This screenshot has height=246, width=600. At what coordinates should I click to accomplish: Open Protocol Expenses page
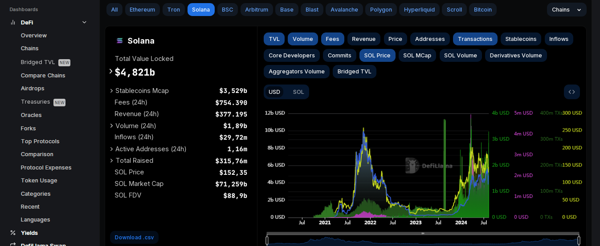[46, 168]
